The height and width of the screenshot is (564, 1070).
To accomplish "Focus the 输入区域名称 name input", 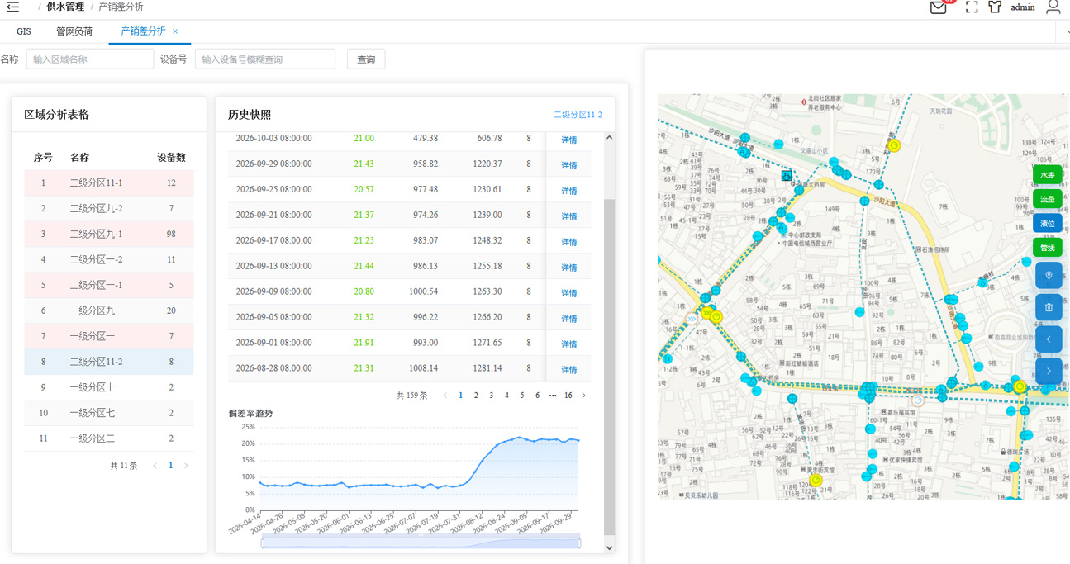I will (90, 59).
